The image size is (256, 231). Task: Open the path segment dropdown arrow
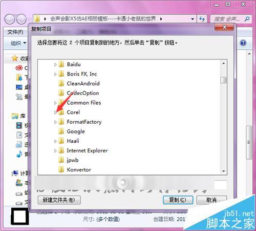[161, 19]
